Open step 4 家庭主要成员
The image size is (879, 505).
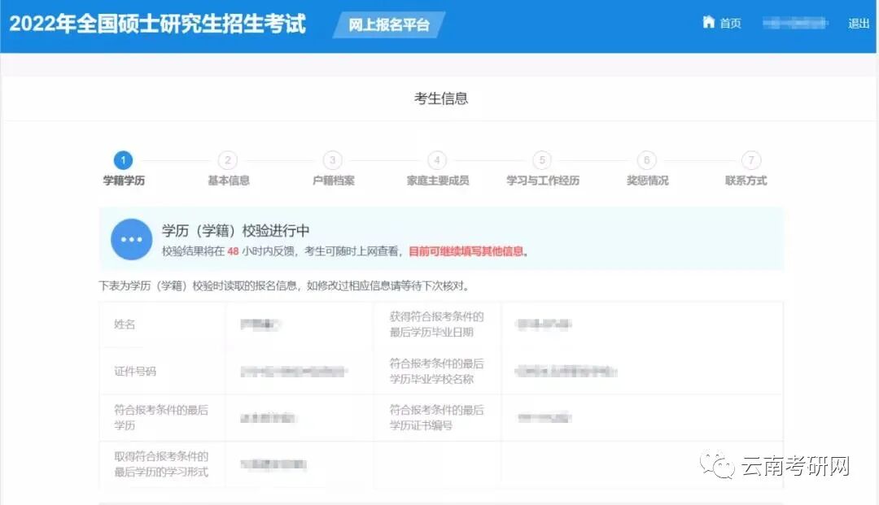[x=436, y=160]
